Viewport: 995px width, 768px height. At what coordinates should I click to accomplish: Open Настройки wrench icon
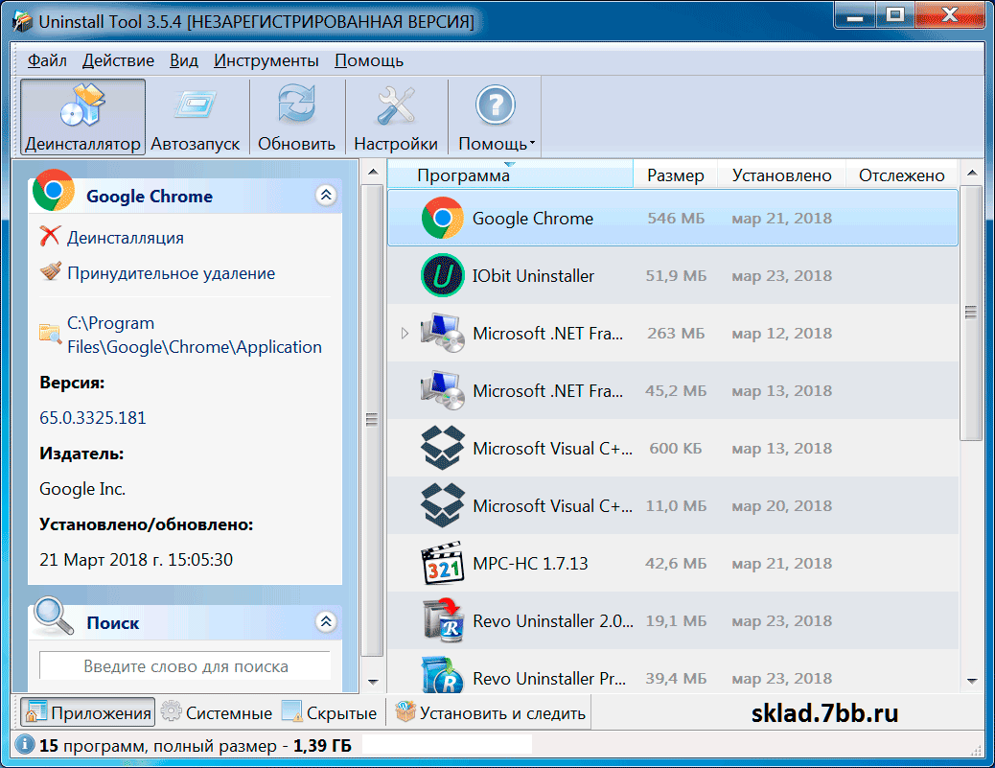click(x=396, y=105)
